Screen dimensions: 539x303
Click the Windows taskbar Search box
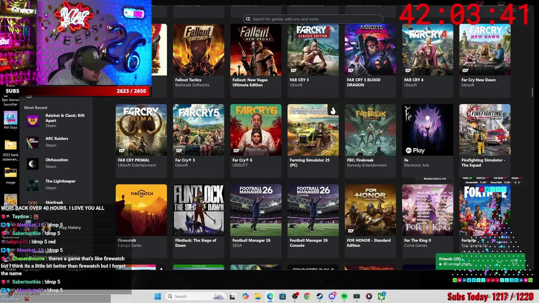click(195, 296)
